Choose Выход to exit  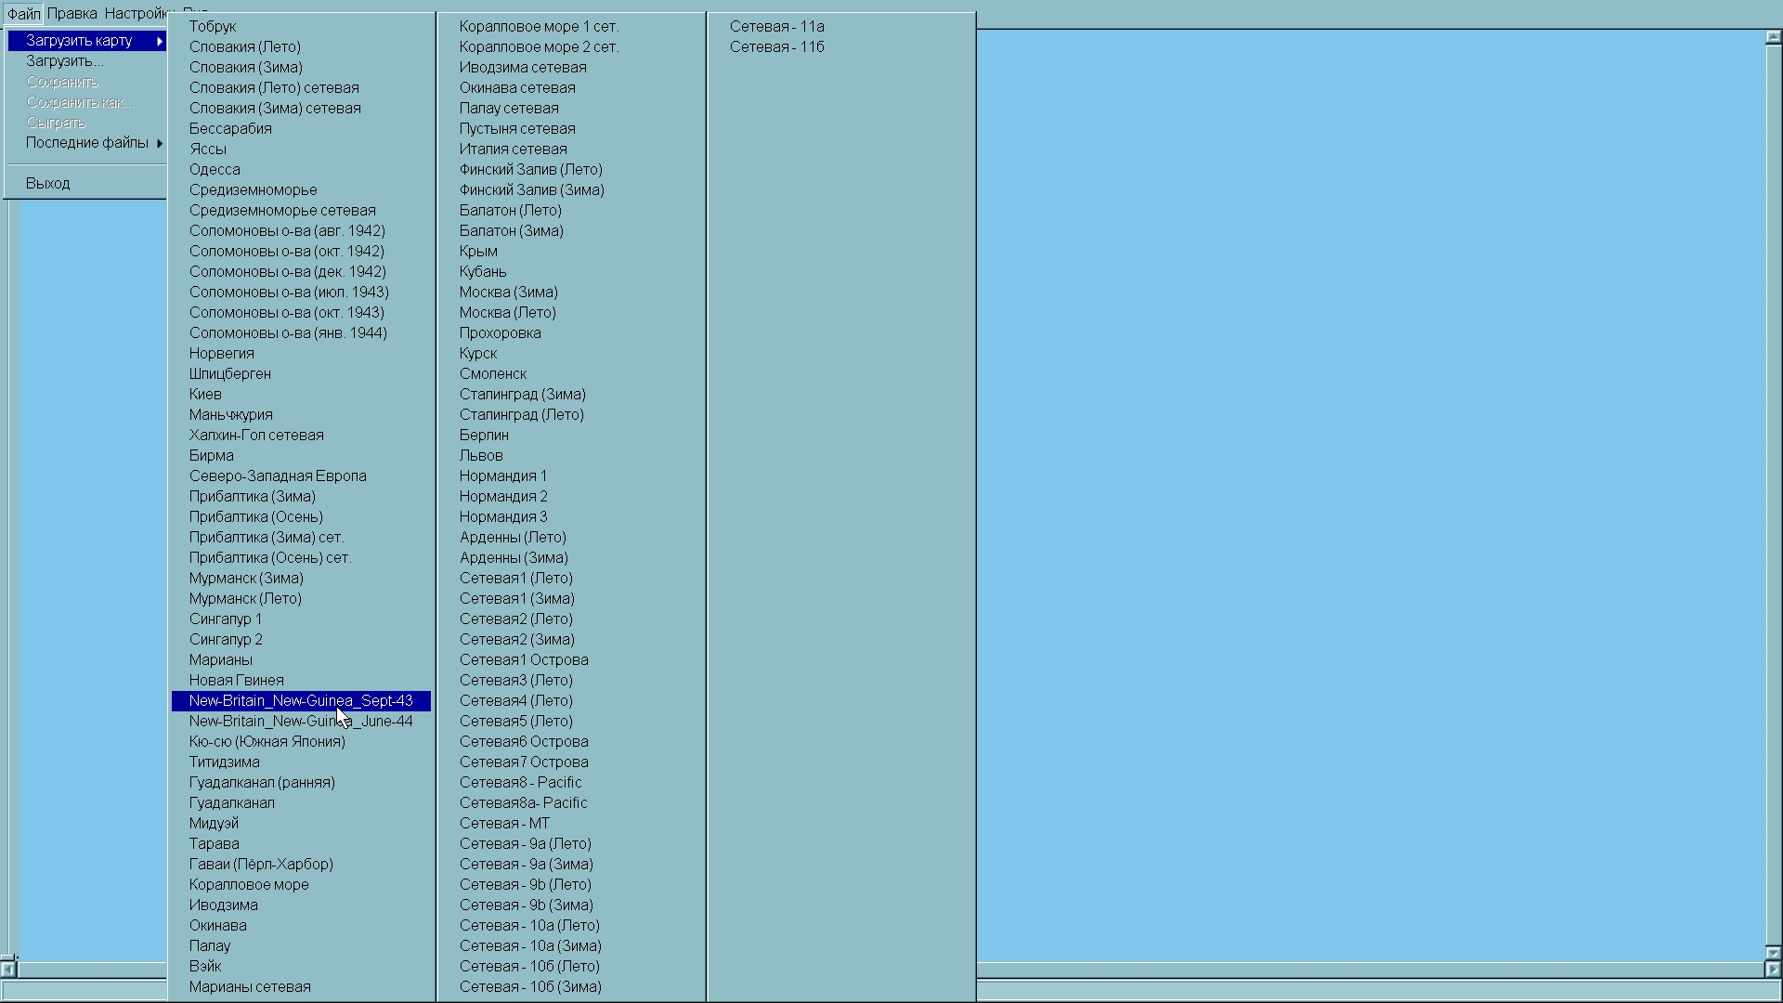pos(48,184)
